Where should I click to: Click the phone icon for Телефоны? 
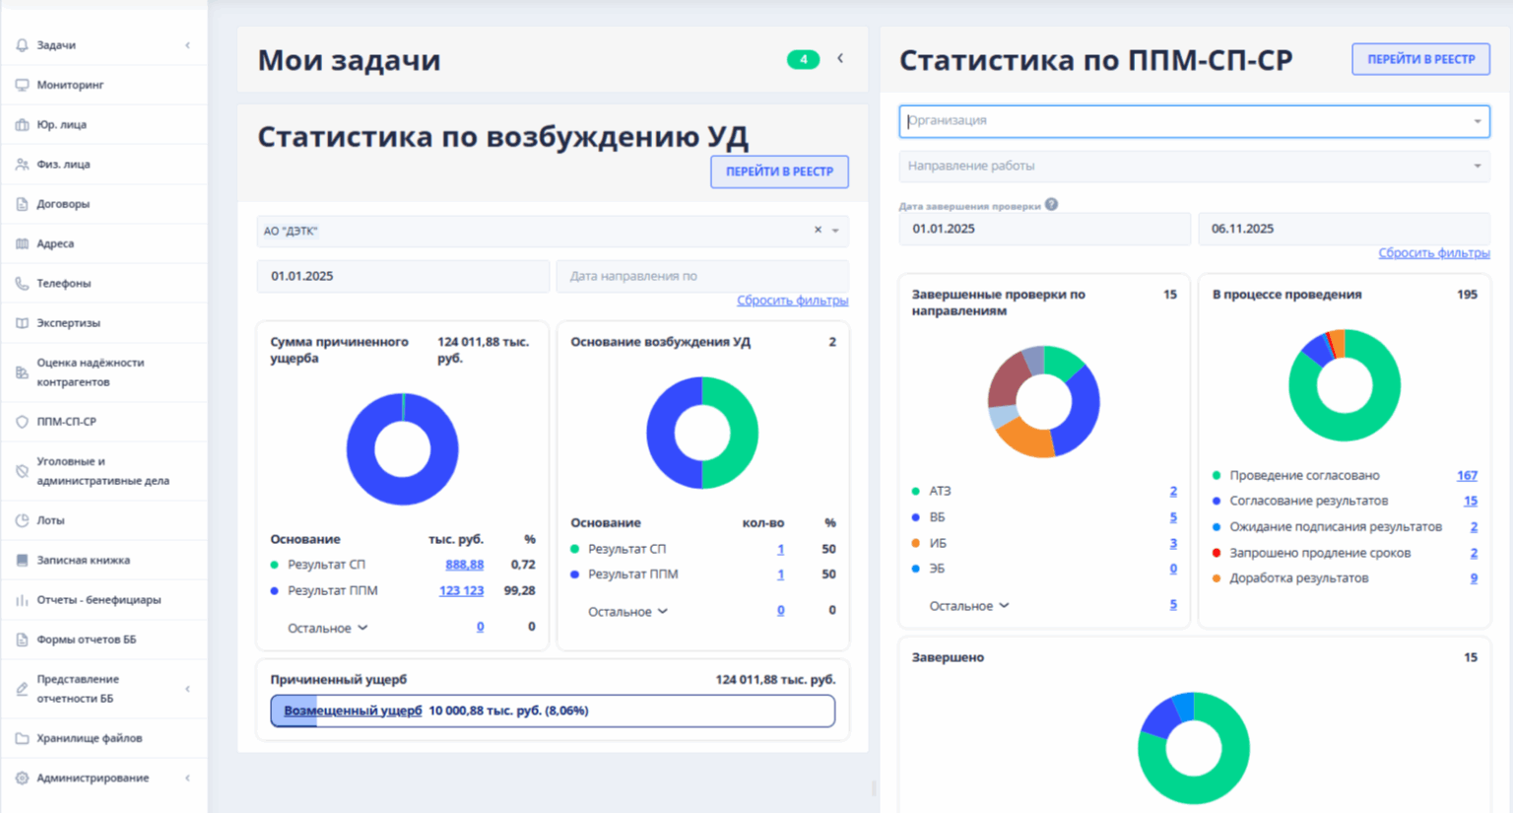tap(22, 283)
